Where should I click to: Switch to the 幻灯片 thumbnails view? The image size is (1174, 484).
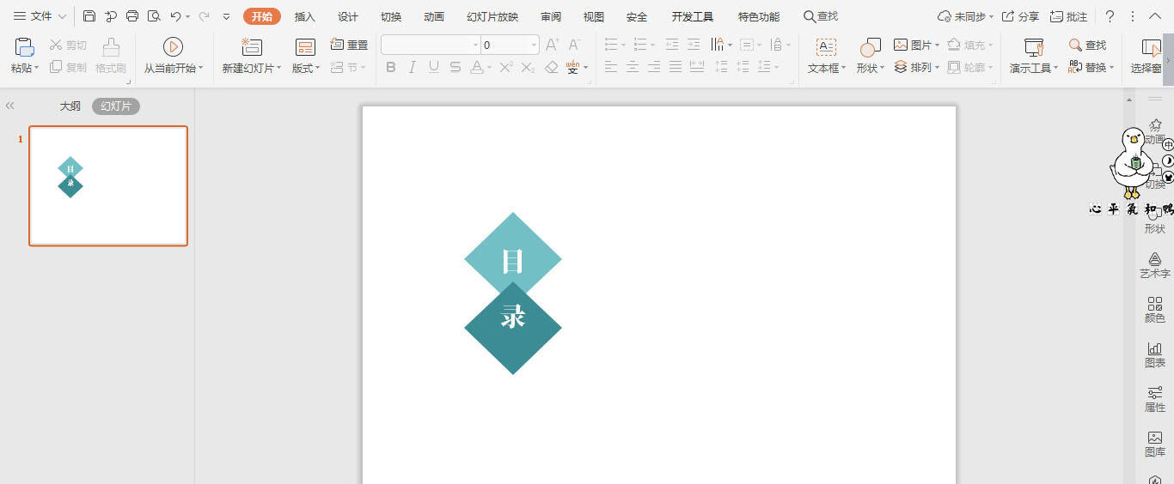pyautogui.click(x=116, y=106)
